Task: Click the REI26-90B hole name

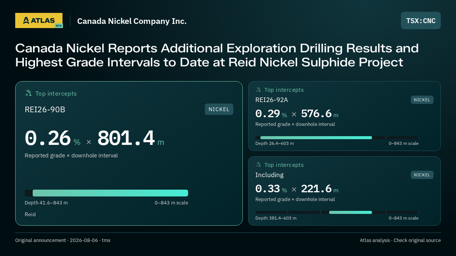Action: click(45, 110)
